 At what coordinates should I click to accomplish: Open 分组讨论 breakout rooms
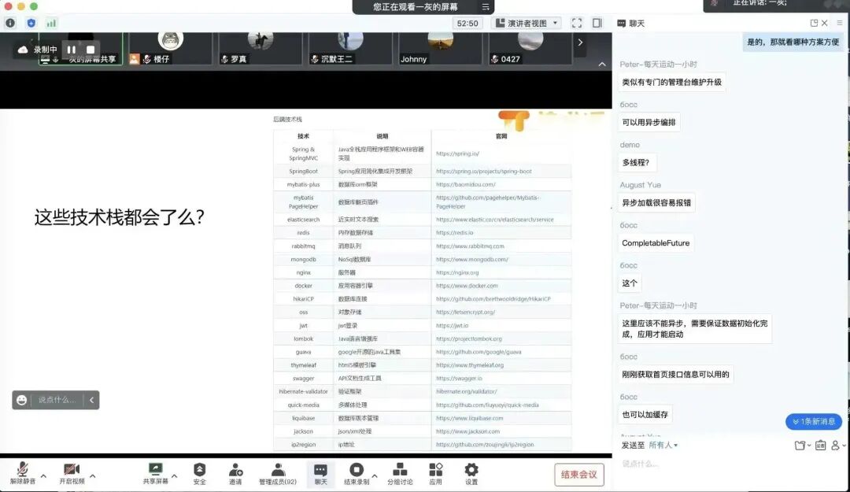(400, 474)
